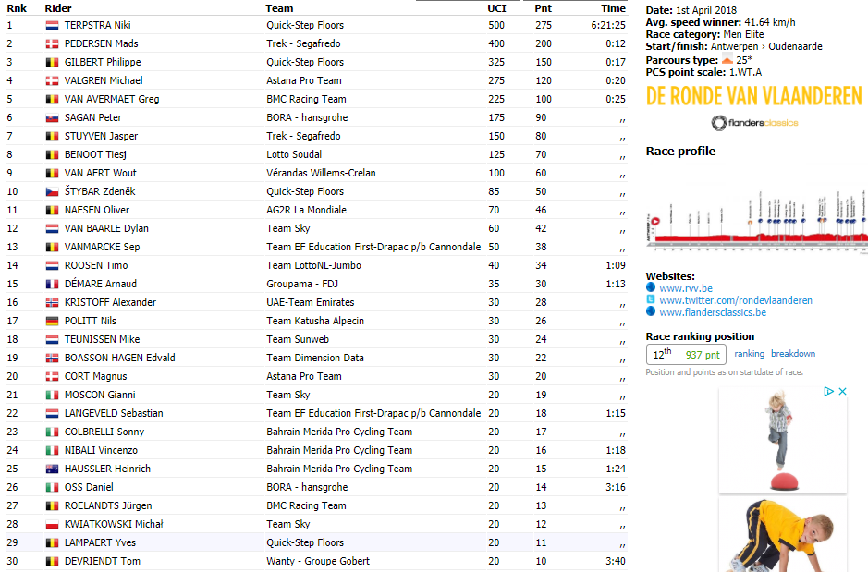Click the breakdown link under Race ranking position
The height and width of the screenshot is (572, 868).
pyautogui.click(x=793, y=354)
